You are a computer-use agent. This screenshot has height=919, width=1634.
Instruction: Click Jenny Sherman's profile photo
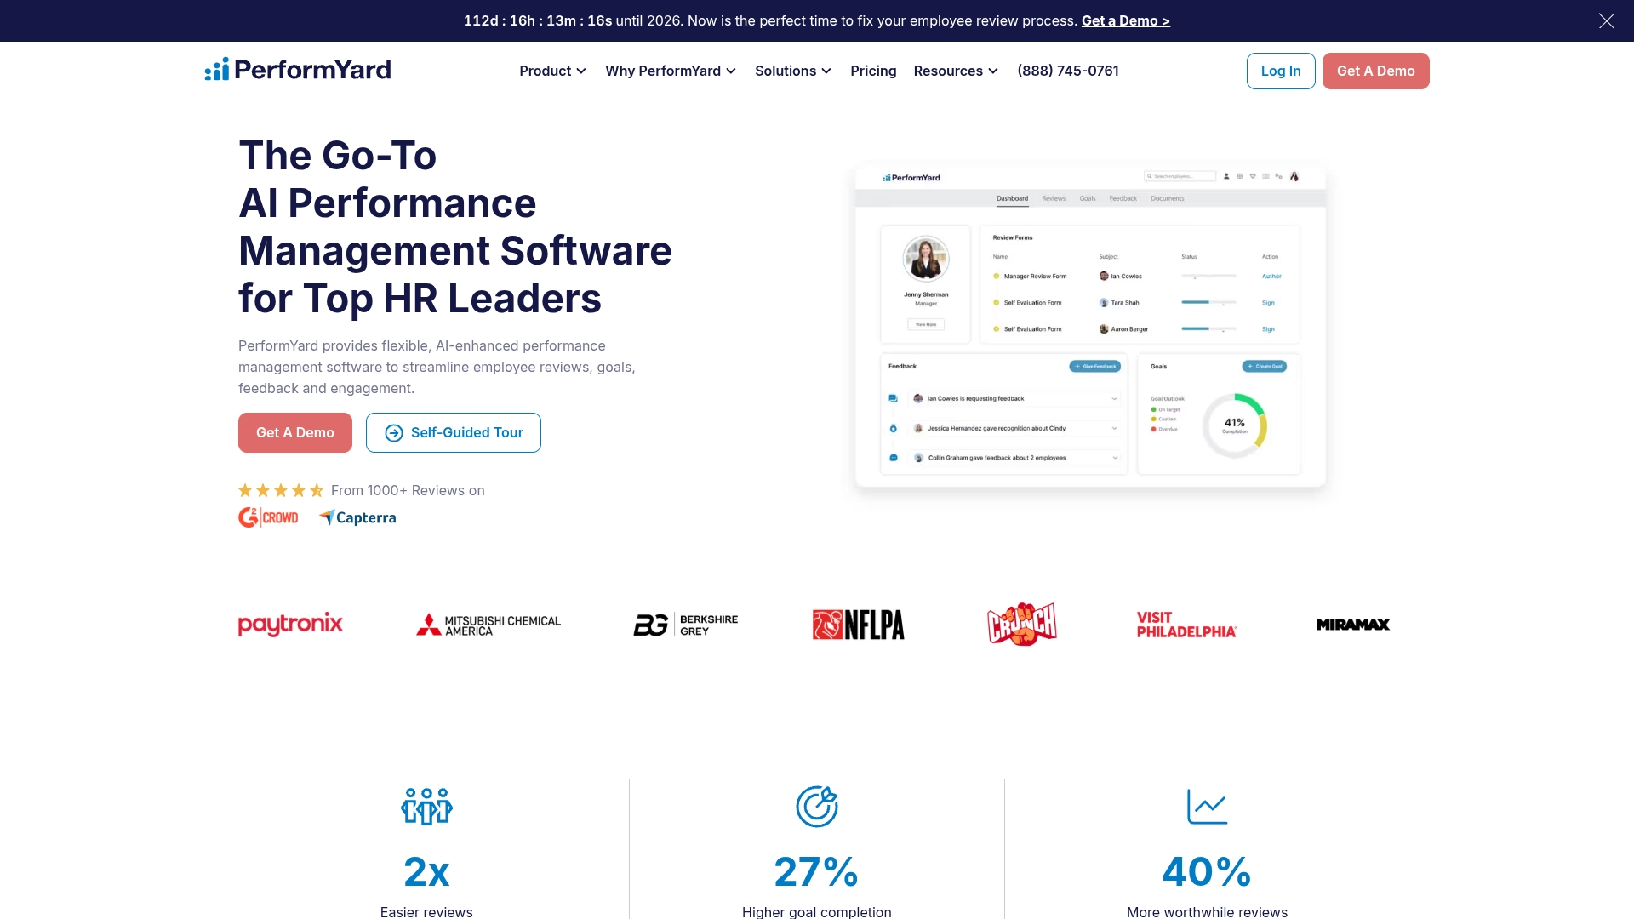pyautogui.click(x=926, y=259)
